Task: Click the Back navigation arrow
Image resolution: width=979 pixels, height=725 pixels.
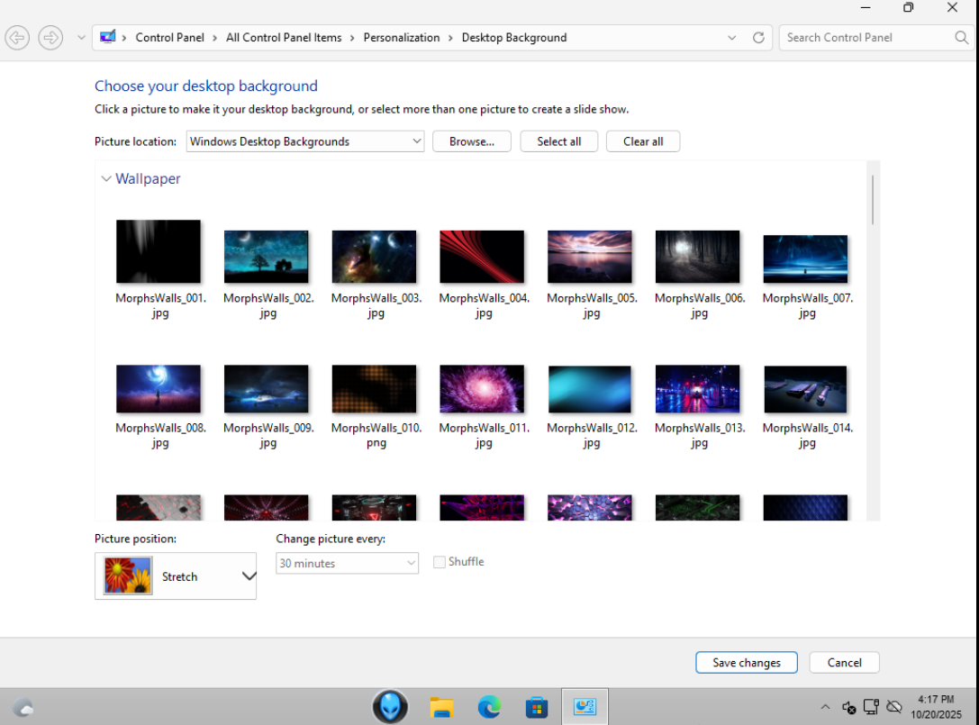Action: [x=17, y=38]
